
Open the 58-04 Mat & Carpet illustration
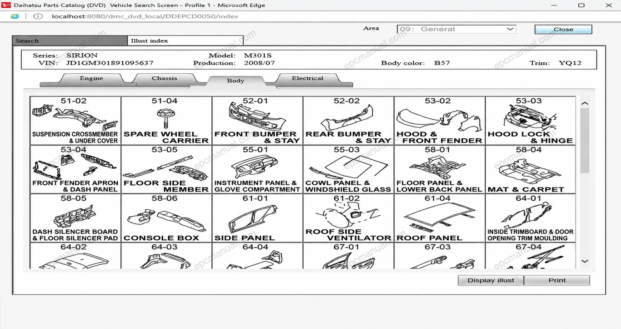pos(530,169)
